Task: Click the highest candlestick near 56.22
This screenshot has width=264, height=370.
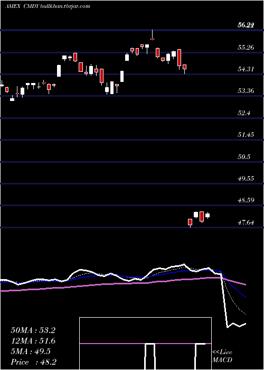Action: click(x=152, y=35)
